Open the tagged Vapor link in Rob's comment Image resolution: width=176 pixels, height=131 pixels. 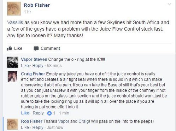pos(64,121)
